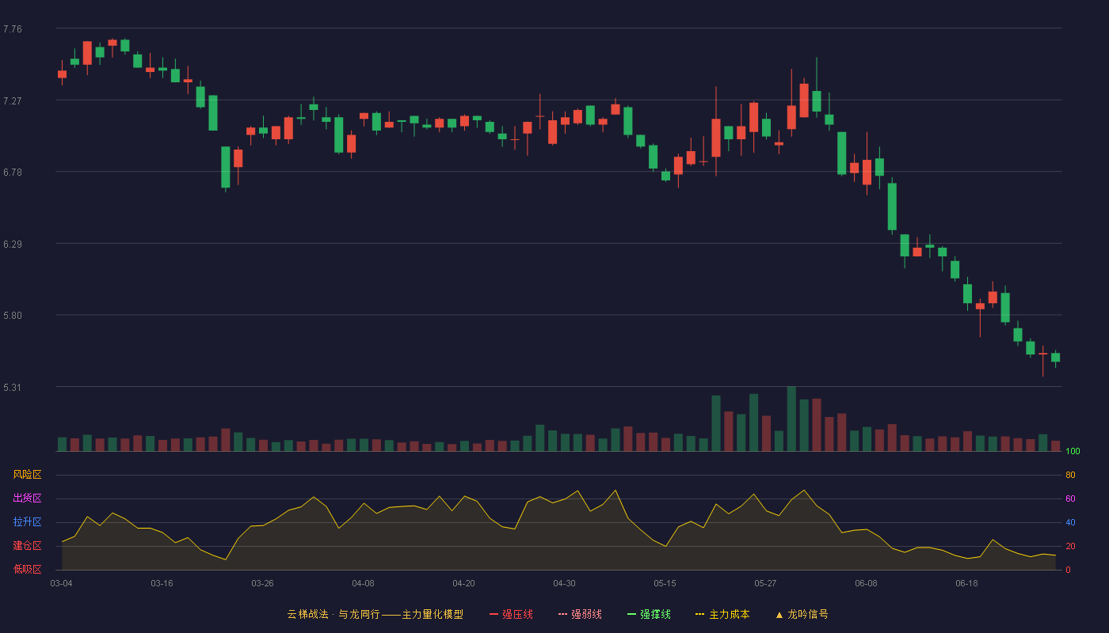Click the 04-30 date label

pos(564,583)
